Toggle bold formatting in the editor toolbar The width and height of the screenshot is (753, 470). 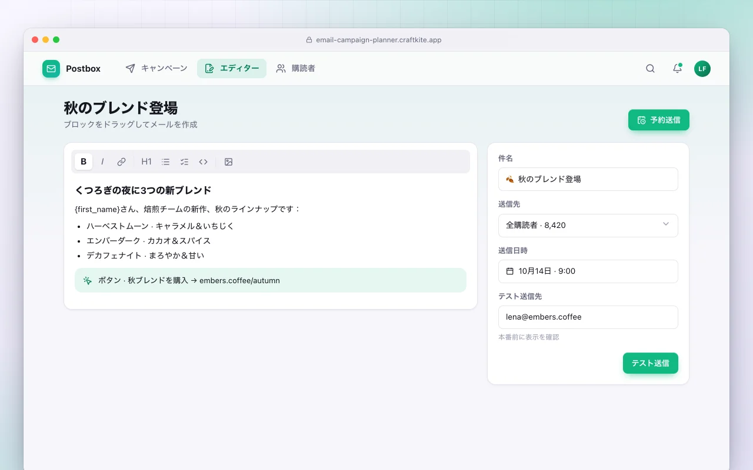point(84,162)
